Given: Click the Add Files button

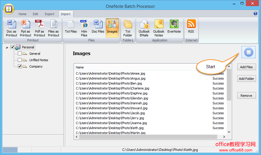Looking at the screenshot, I should pyautogui.click(x=246, y=67).
